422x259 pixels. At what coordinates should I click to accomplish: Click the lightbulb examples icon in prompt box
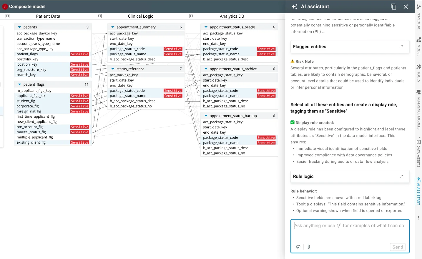pyautogui.click(x=298, y=247)
